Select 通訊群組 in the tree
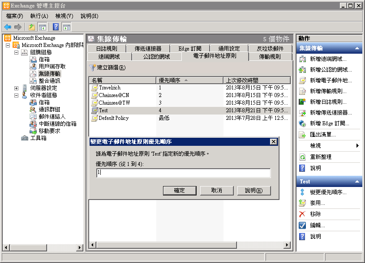365x263 pixels. 49,110
